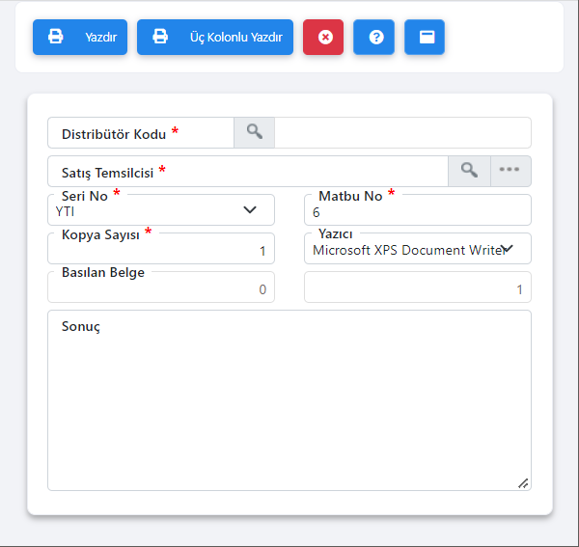
Task: Focus the Kopya Sayısı input
Action: tap(160, 251)
